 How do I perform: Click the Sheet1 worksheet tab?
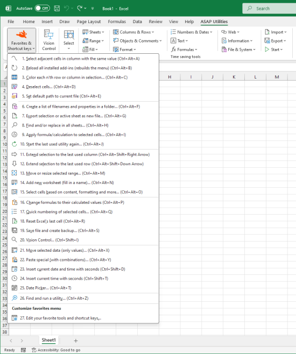point(48,340)
